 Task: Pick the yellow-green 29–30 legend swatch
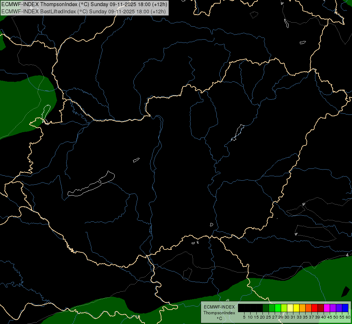click(284, 308)
